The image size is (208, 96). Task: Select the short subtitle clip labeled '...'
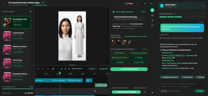[89, 80]
